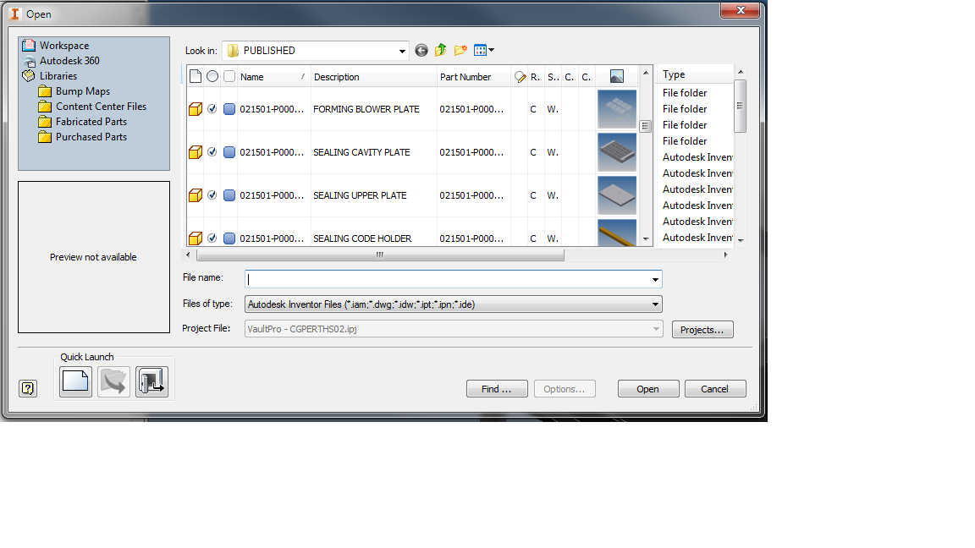
Task: Open the Content Center Files library
Action: click(x=101, y=107)
